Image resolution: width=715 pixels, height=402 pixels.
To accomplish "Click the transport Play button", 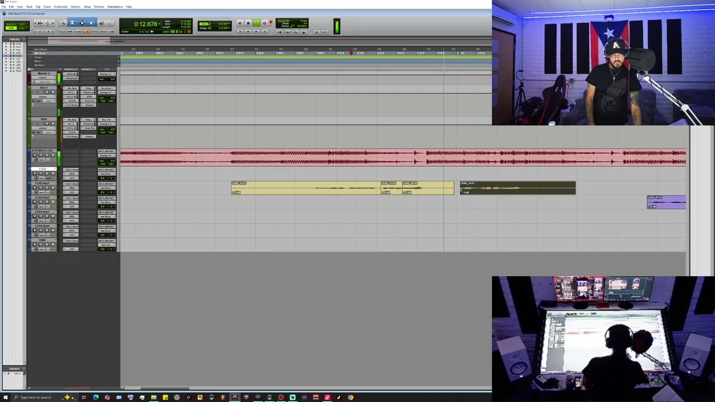I will 256,23.
